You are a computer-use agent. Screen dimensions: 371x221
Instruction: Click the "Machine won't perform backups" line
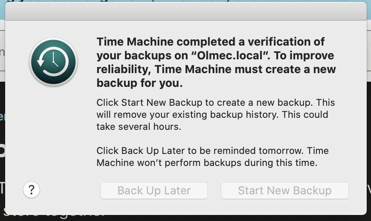(x=207, y=163)
